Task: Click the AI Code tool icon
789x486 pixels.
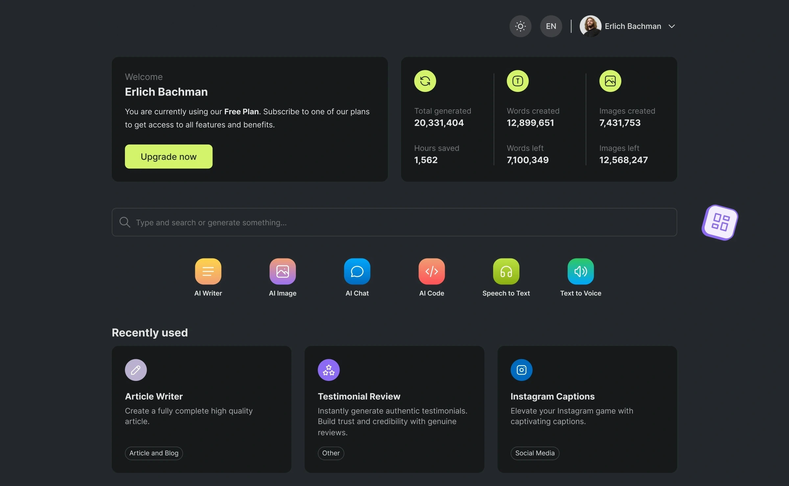Action: [431, 271]
